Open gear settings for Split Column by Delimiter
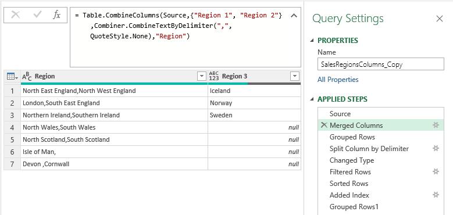453x215 pixels. coord(436,148)
